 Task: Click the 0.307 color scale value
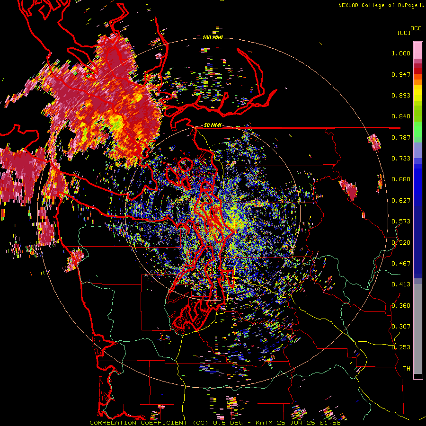[x=401, y=327]
